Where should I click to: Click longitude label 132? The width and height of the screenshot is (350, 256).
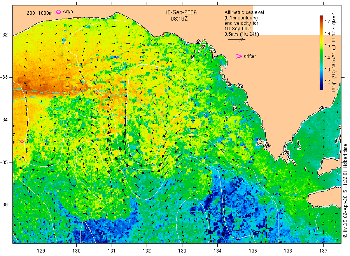coord(147,251)
